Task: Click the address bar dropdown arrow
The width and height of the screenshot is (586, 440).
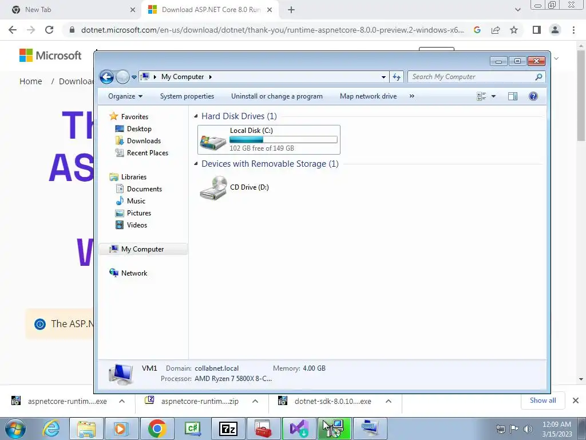Action: (383, 77)
